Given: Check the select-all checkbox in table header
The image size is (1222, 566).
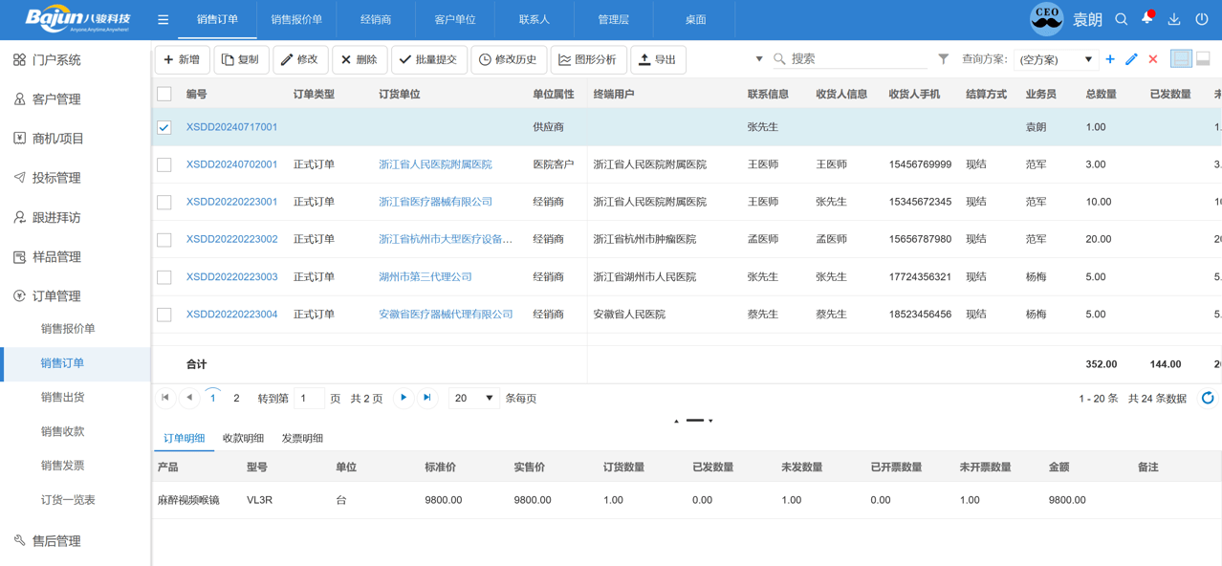Looking at the screenshot, I should point(163,94).
